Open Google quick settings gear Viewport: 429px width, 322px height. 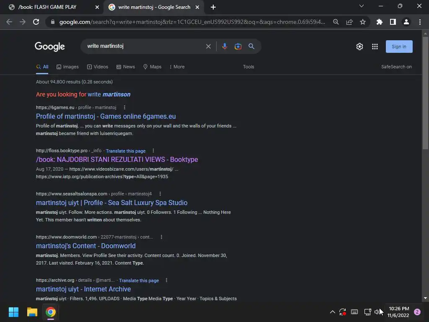click(359, 47)
